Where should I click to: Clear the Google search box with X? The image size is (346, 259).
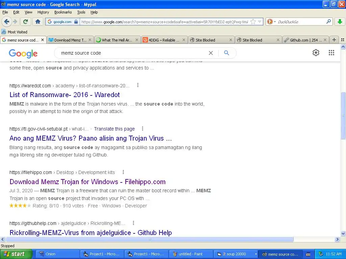[211, 53]
